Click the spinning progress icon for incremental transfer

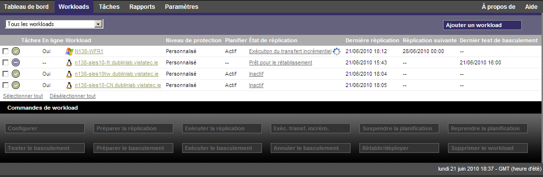coord(337,51)
